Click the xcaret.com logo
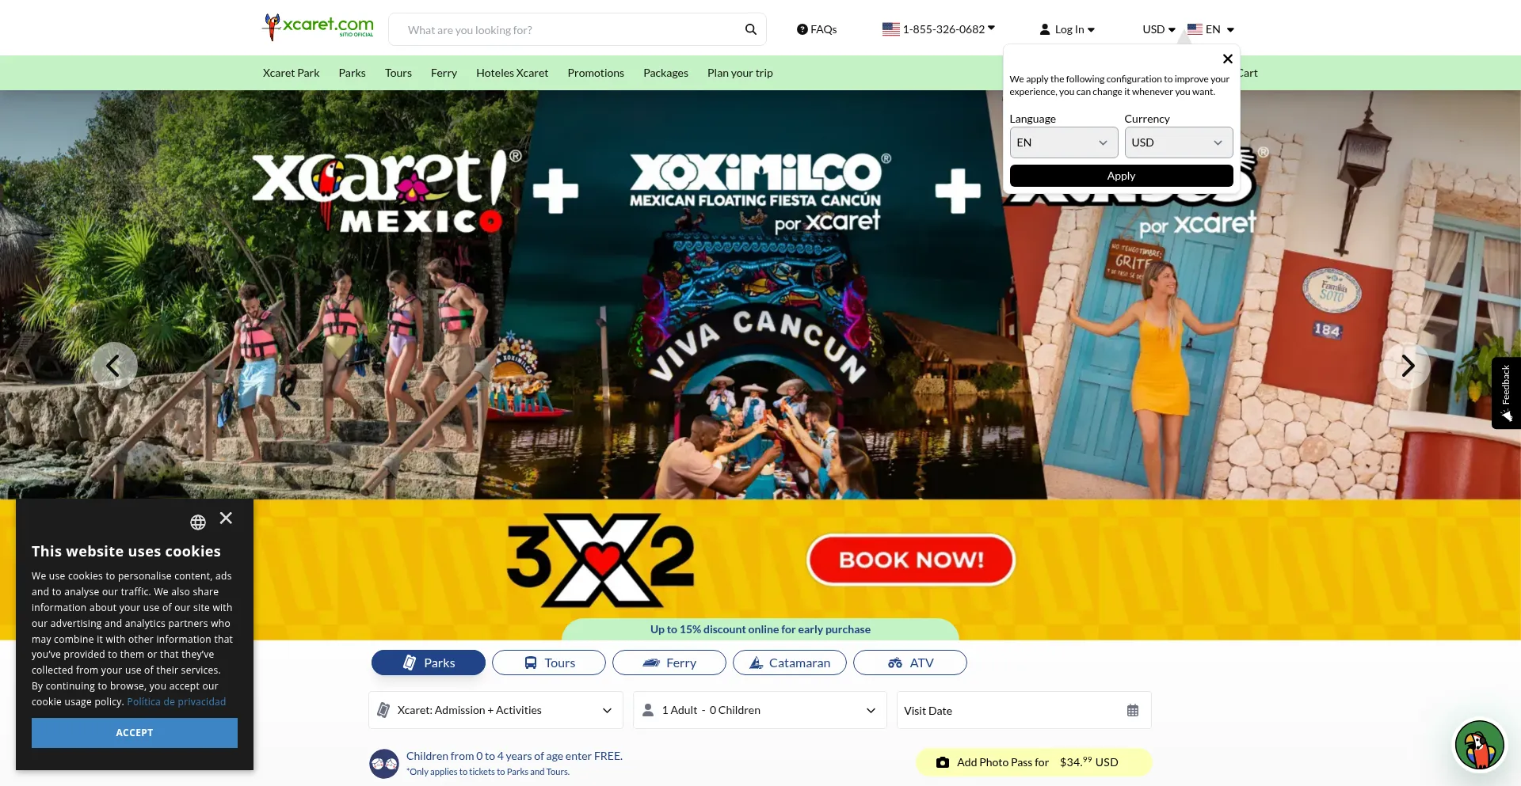The image size is (1521, 786). [x=318, y=27]
